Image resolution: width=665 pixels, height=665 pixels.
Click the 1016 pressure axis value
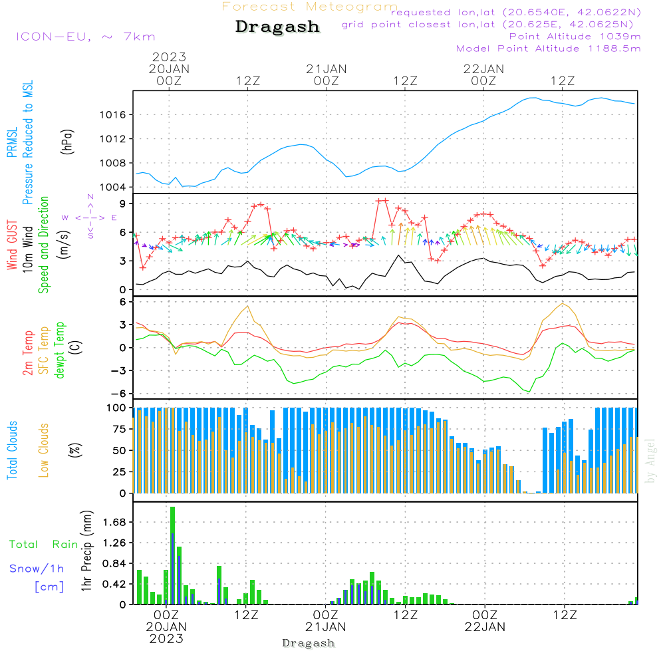tap(113, 114)
